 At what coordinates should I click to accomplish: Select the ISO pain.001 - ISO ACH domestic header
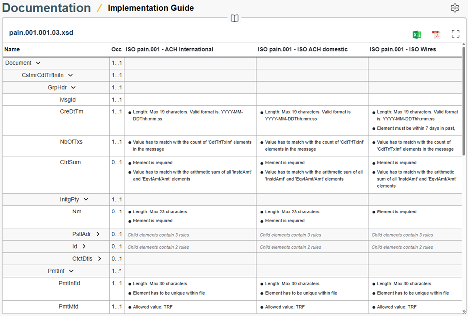[302, 49]
